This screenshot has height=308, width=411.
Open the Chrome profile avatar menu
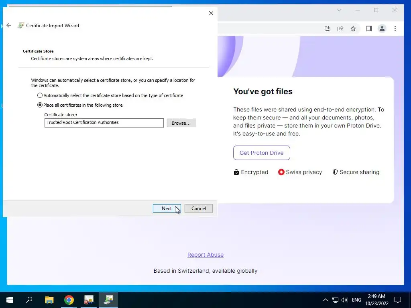tap(382, 28)
